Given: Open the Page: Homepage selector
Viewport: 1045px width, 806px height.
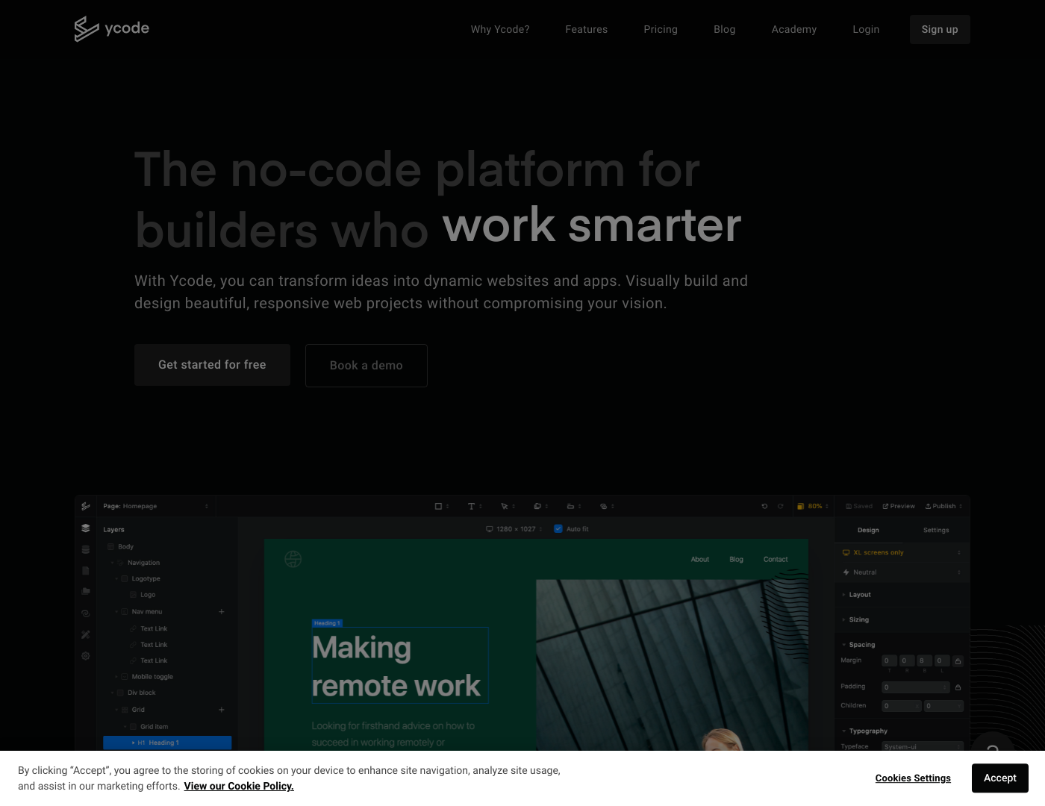Looking at the screenshot, I should coord(156,506).
